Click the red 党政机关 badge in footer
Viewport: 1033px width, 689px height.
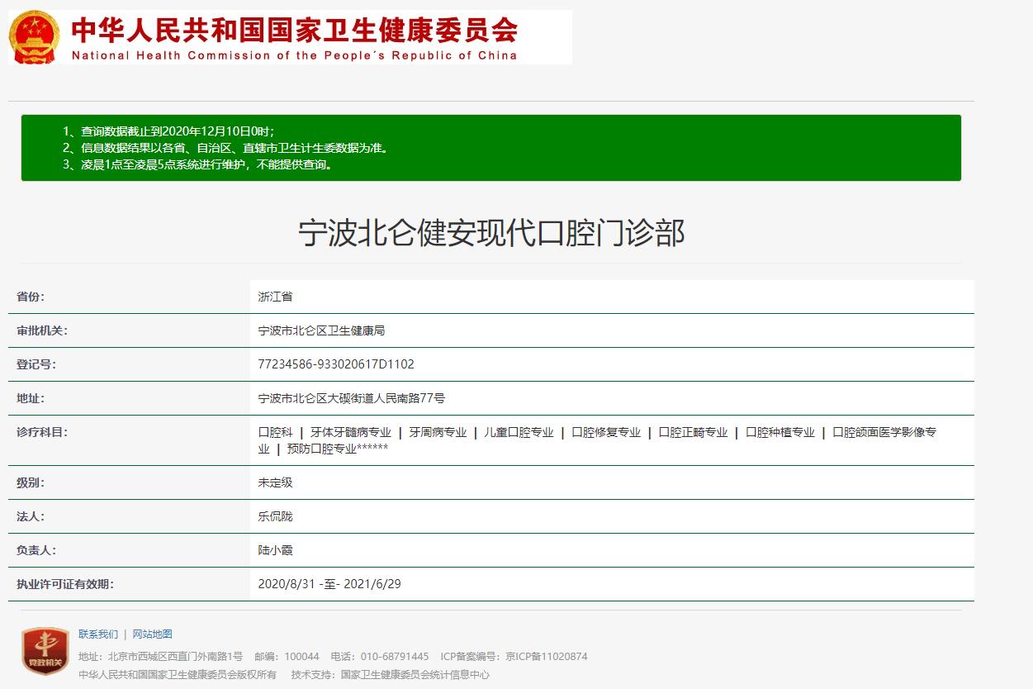(45, 651)
